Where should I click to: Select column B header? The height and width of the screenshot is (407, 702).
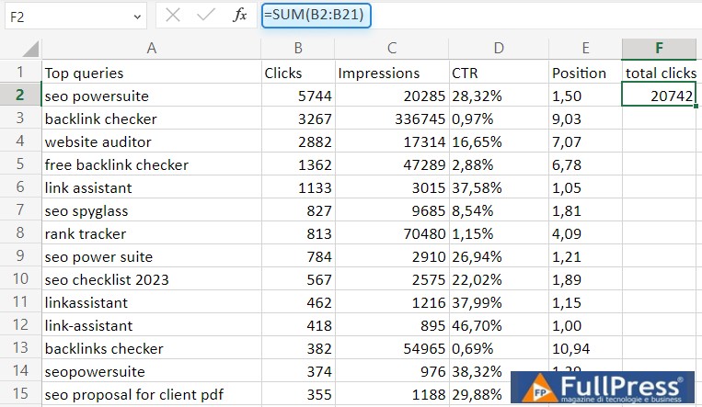point(297,49)
